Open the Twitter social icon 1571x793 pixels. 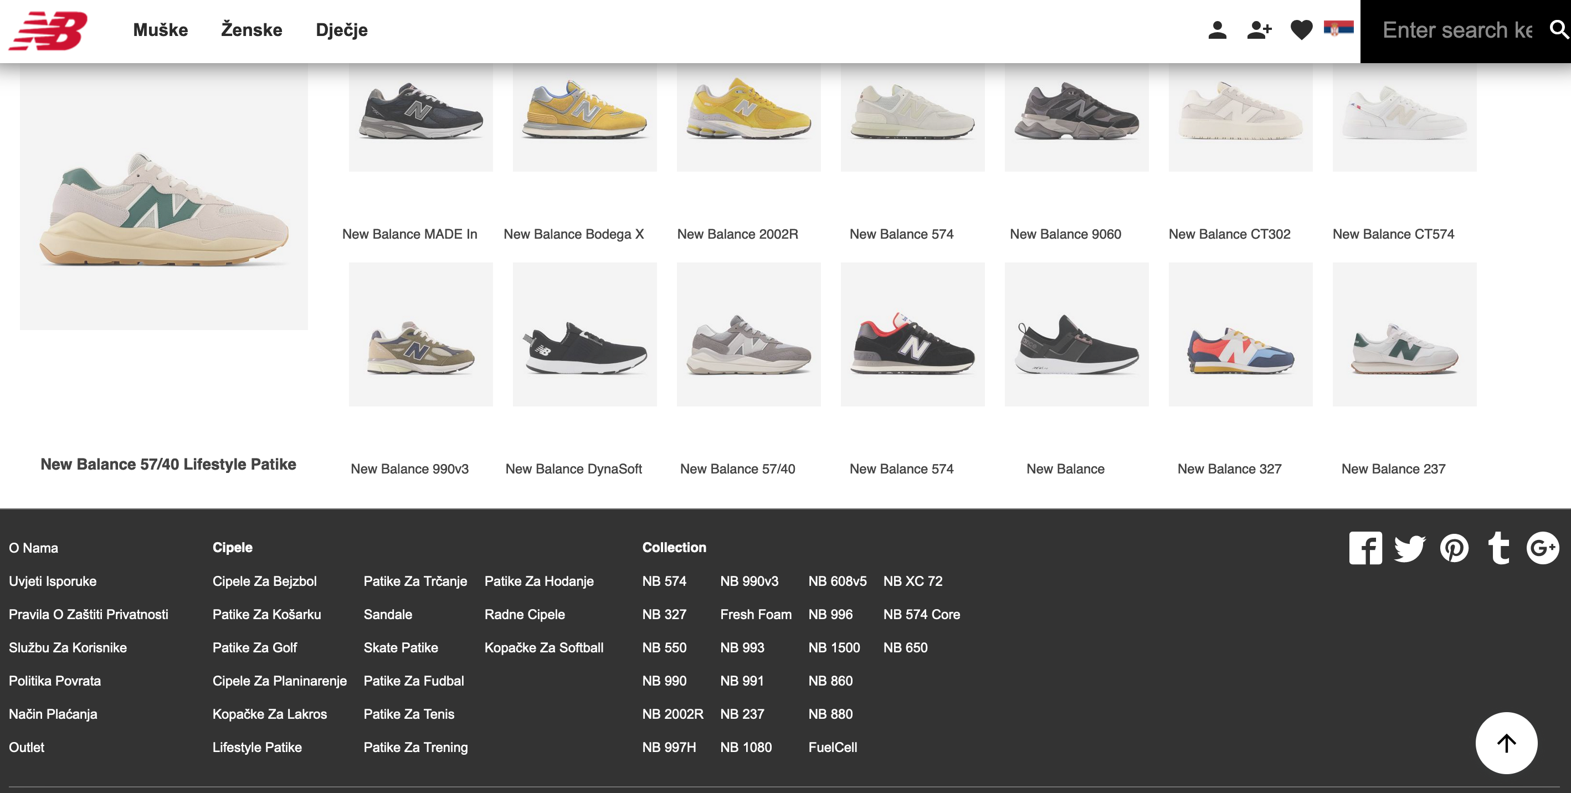(x=1409, y=548)
